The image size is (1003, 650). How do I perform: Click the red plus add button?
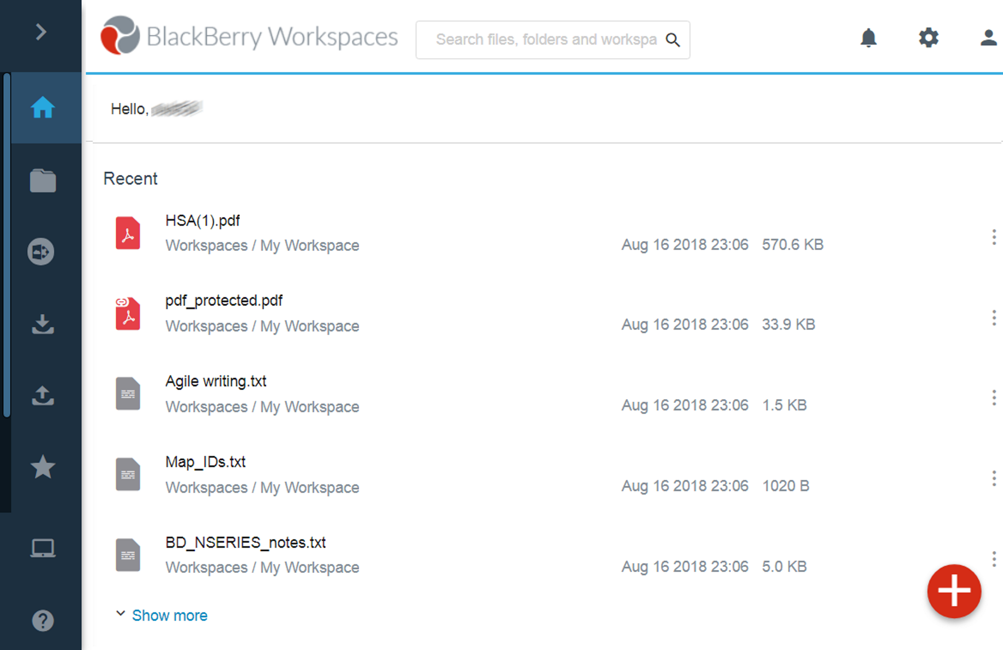click(954, 591)
